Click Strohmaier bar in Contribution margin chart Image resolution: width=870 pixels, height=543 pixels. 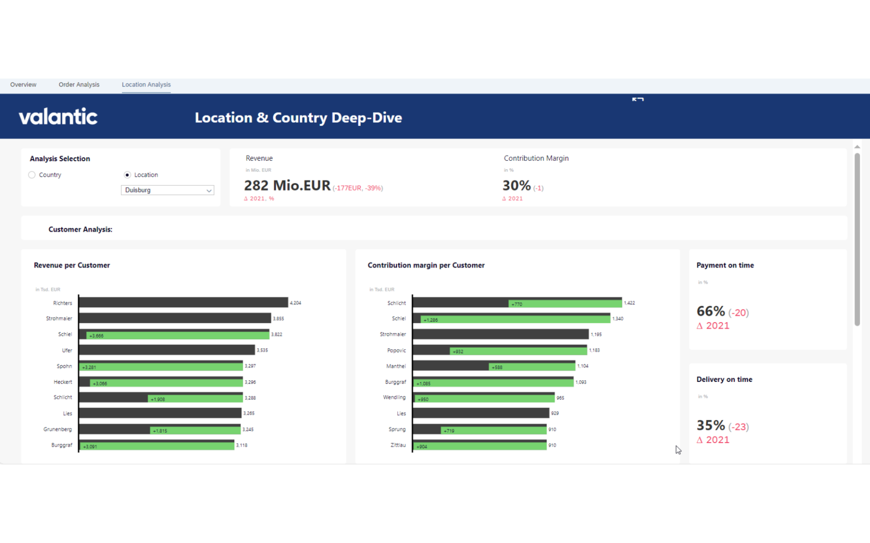[500, 334]
